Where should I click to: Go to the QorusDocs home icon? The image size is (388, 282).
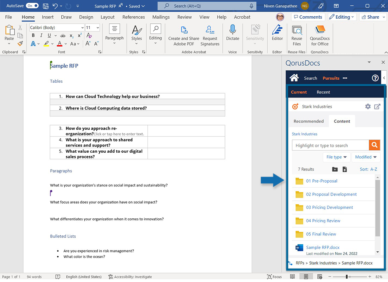294,78
